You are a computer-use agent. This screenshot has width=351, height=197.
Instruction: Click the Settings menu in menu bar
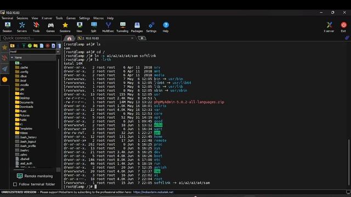coord(84,18)
